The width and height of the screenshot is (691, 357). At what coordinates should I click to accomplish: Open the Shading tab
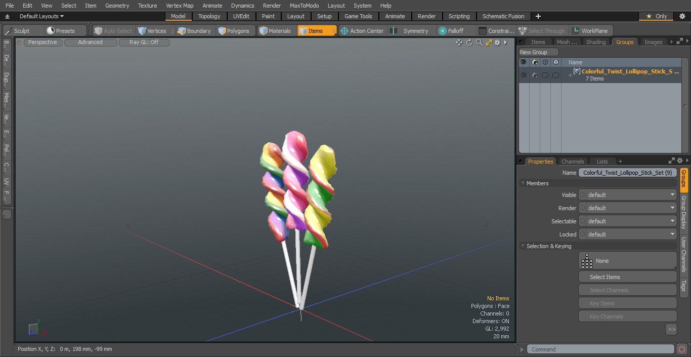click(596, 42)
